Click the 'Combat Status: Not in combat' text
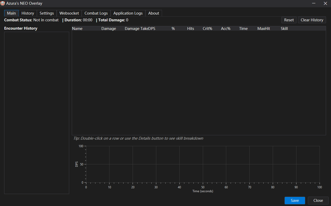This screenshot has width=331, height=206. coord(31,20)
